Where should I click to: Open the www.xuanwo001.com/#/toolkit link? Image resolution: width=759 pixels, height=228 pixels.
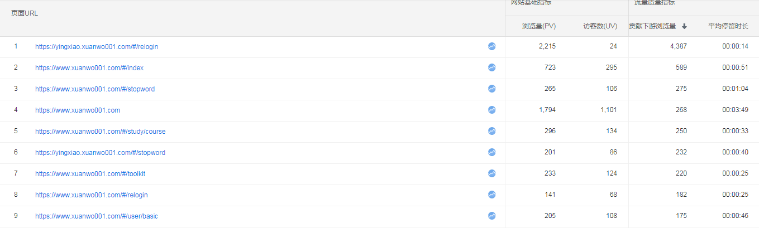click(90, 174)
